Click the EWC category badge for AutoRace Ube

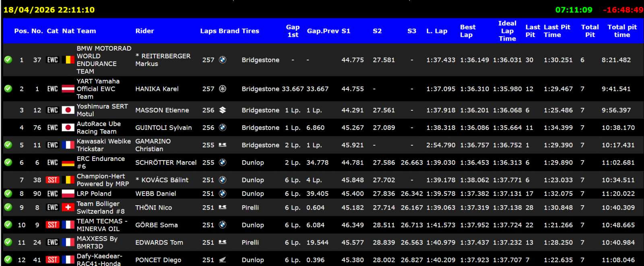[x=52, y=128]
